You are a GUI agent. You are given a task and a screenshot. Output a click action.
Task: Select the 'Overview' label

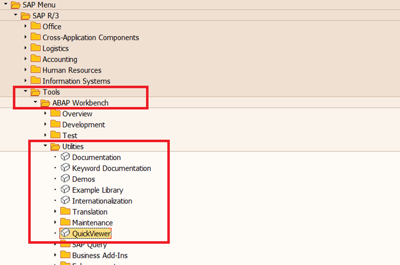point(77,114)
